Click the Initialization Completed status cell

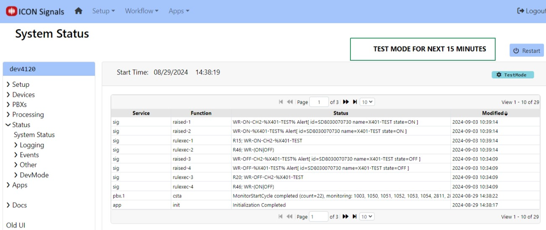341,205
